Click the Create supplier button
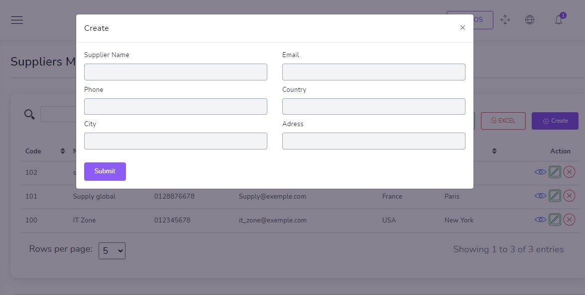Viewport: 585px width, 295px height. [x=555, y=121]
